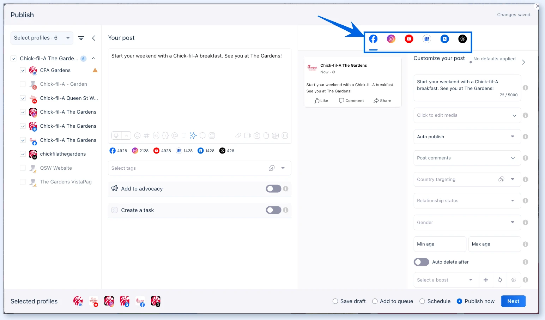Expand the Click to edit media dropdown
The image size is (545, 320).
[467, 115]
